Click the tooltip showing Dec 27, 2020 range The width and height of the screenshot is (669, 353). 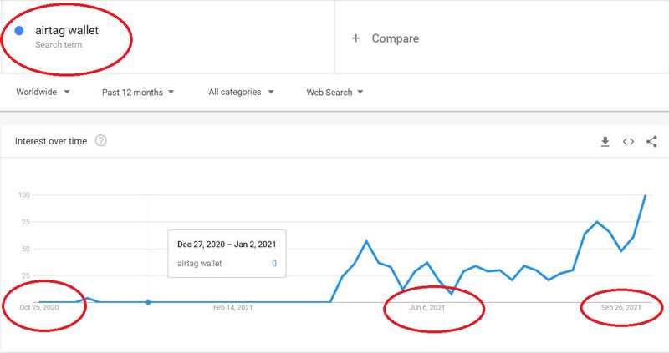pos(227,253)
